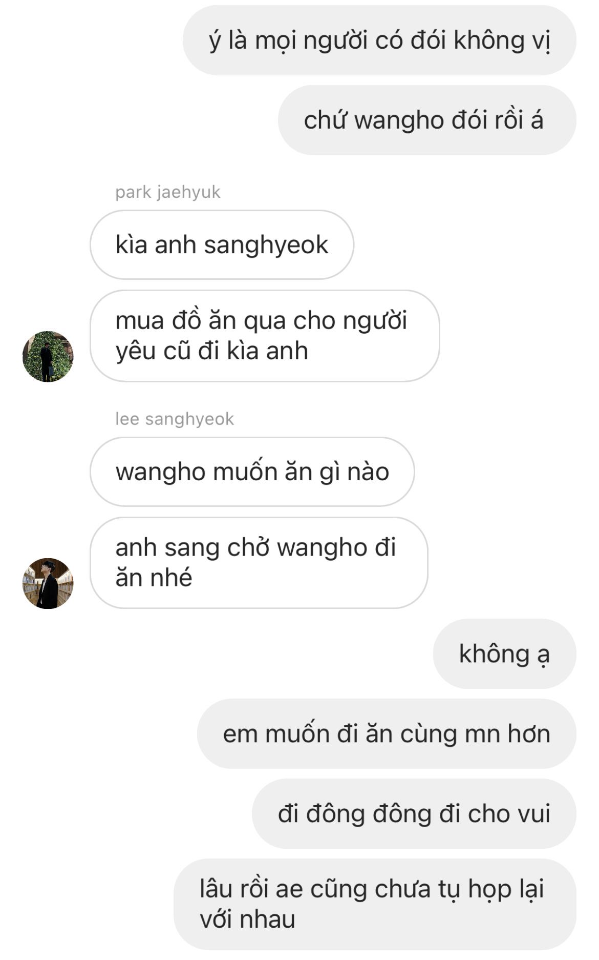Click the text line 'yêu cũ đi kìa anh'

[212, 352]
